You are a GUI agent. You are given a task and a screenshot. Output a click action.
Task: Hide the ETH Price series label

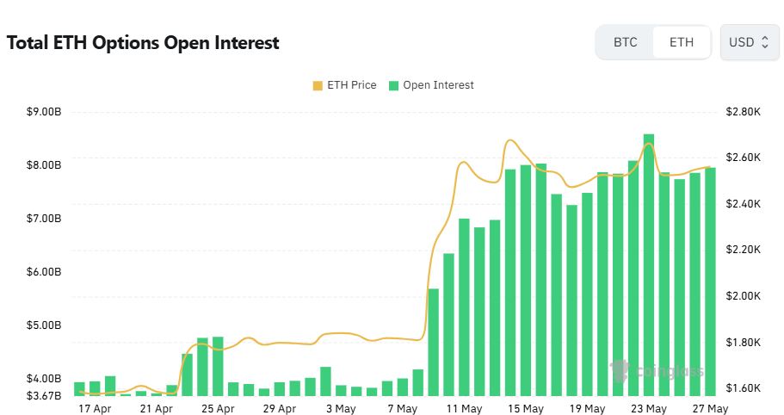point(351,85)
